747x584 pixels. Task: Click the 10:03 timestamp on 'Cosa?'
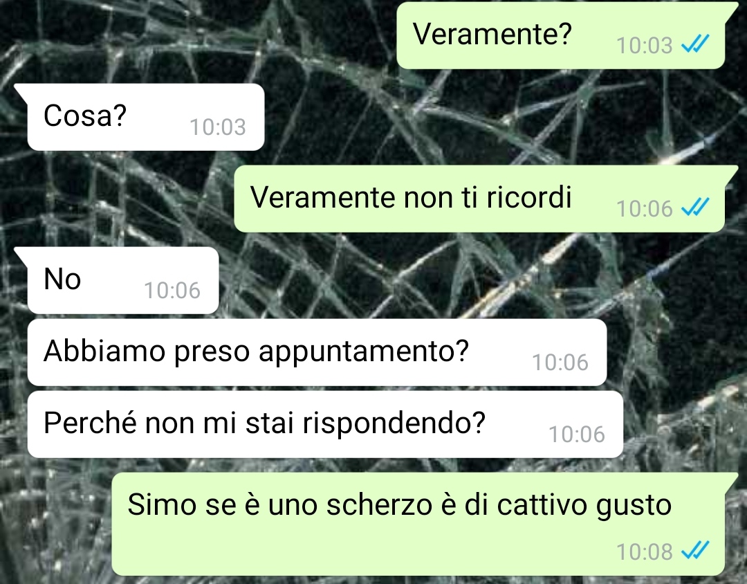(218, 127)
